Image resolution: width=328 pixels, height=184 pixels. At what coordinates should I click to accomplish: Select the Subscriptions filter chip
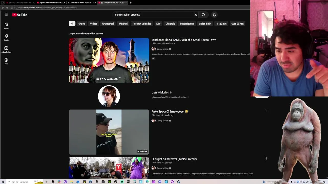tap(187, 24)
